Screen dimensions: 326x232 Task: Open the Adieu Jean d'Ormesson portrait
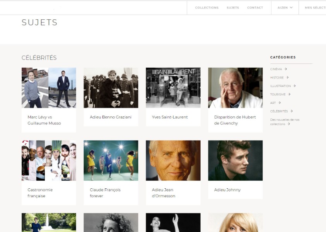point(173,160)
